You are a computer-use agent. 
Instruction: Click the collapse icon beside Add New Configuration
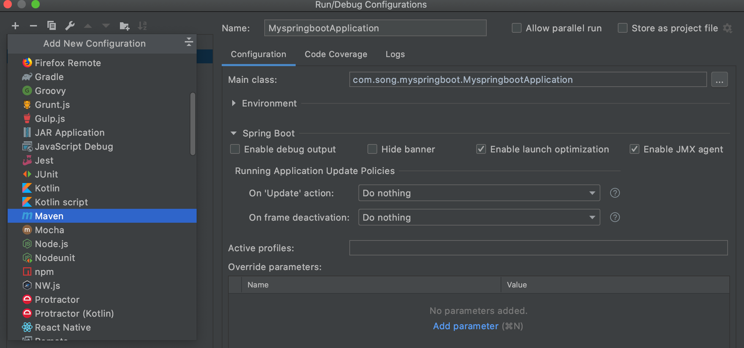tap(189, 42)
